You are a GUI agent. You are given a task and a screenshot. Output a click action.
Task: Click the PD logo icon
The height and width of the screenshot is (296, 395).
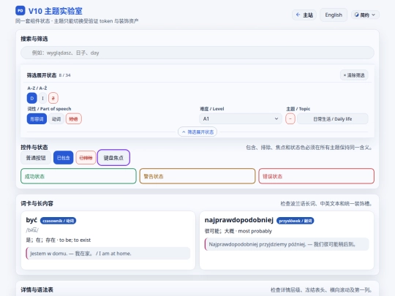pyautogui.click(x=20, y=10)
